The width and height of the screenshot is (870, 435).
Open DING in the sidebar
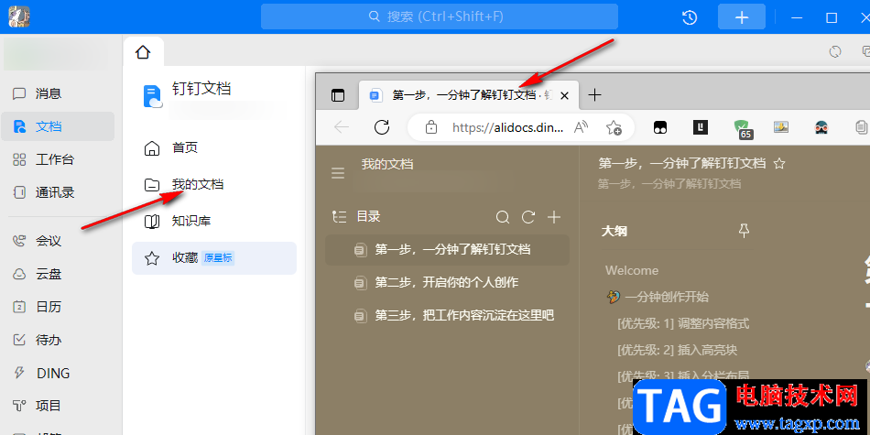[58, 373]
